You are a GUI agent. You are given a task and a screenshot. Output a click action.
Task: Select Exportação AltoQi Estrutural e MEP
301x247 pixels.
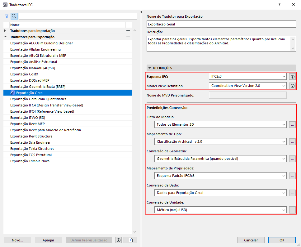click(x=68, y=56)
